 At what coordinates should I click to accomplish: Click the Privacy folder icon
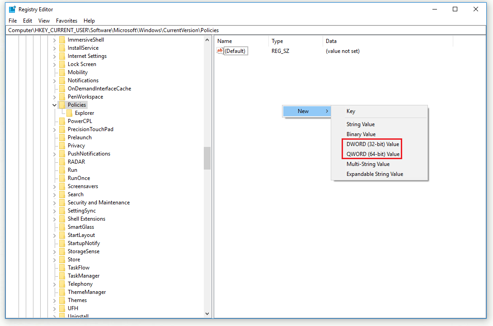[x=62, y=146]
